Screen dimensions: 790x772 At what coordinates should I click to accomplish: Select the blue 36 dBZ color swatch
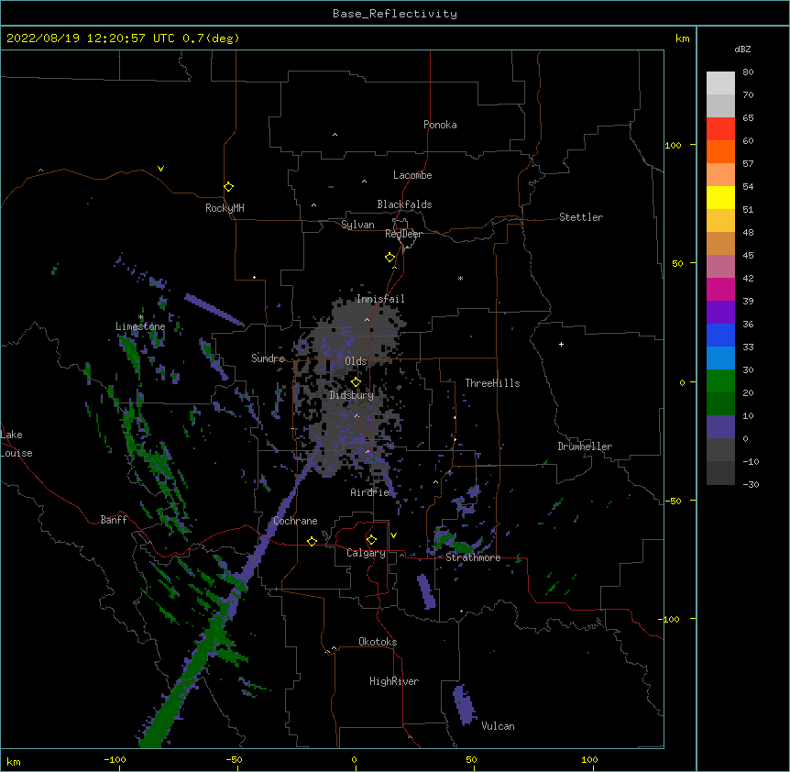720,335
